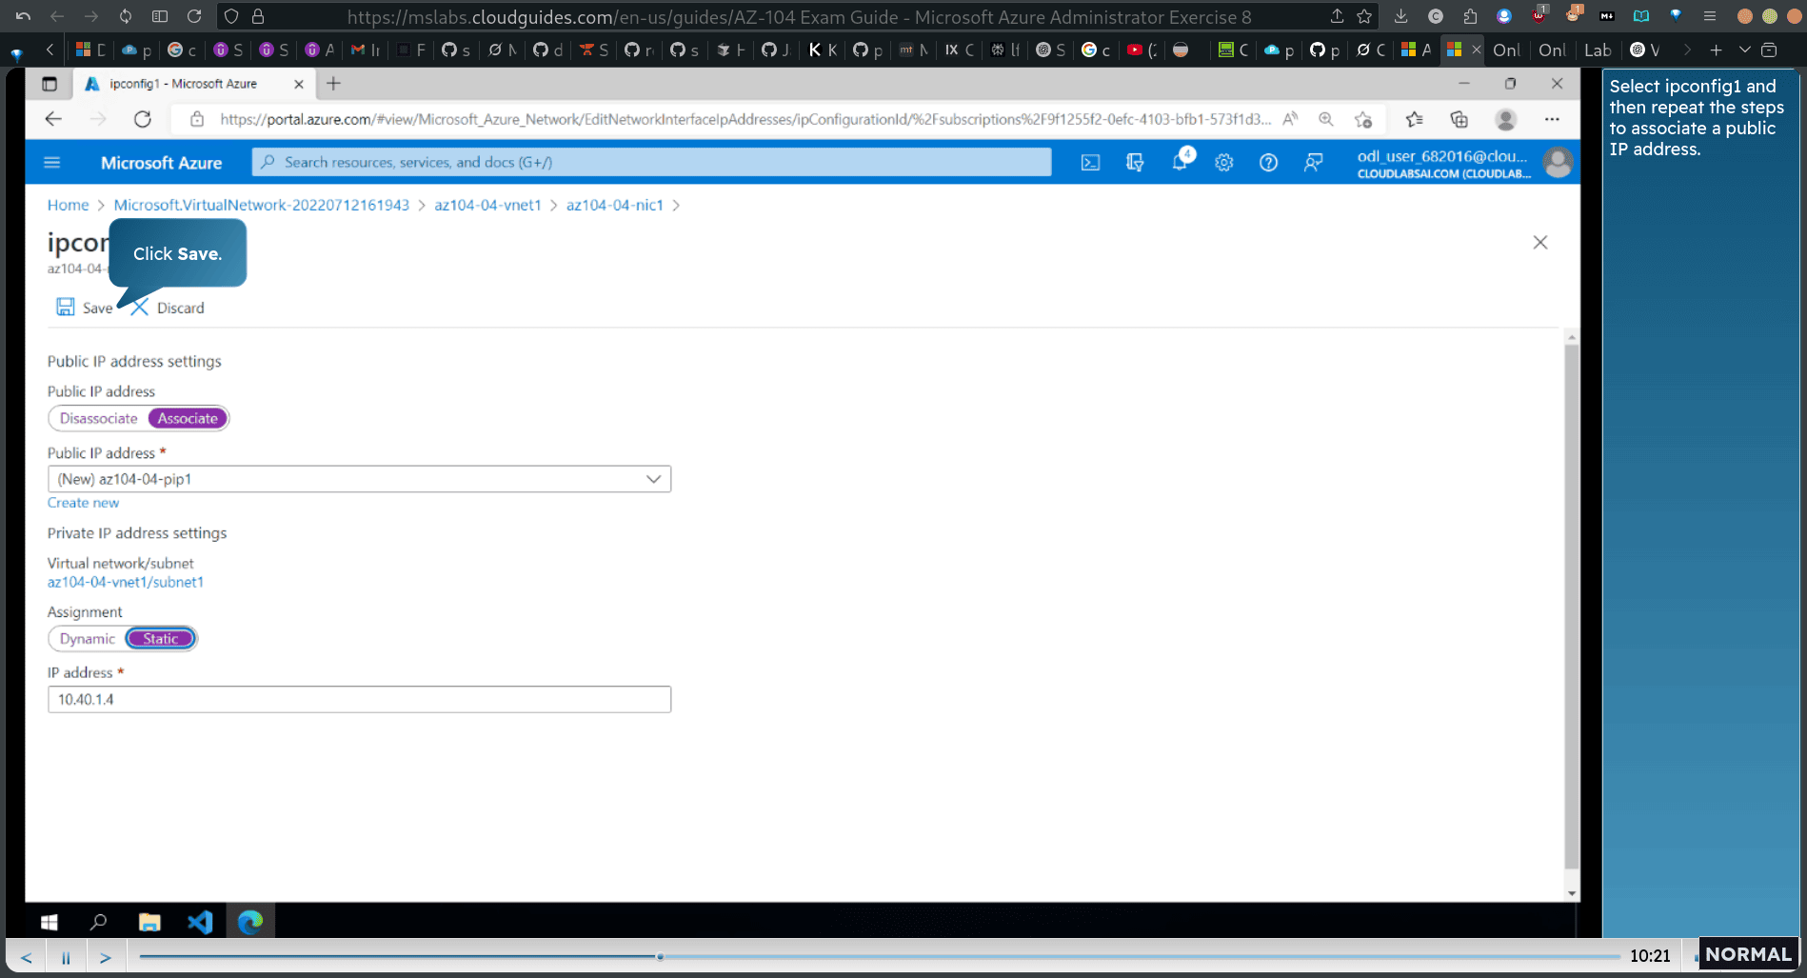
Task: Bookmark the page with outer star icon
Action: (1364, 16)
